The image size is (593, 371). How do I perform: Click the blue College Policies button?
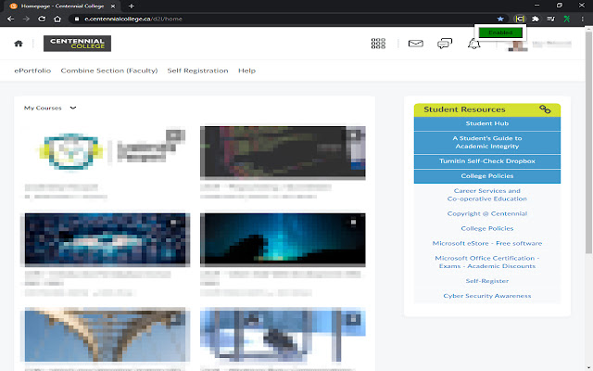click(x=487, y=176)
